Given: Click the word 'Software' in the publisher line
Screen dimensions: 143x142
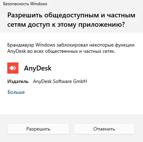Looking at the screenshot, I should pyautogui.click(x=62, y=82).
